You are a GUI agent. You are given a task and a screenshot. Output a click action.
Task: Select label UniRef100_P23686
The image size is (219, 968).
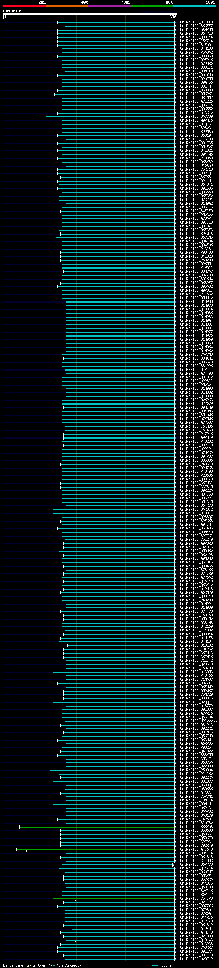pyautogui.click(x=196, y=475)
